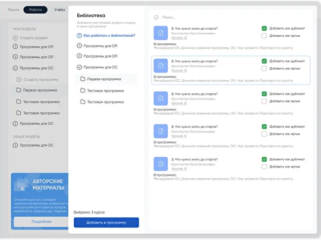Switch the mode to Учёба
This screenshot has width=321, height=240.
[x=59, y=10]
